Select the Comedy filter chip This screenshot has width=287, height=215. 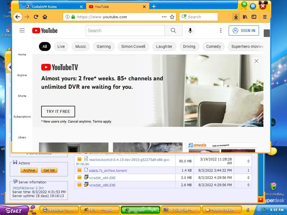point(213,46)
